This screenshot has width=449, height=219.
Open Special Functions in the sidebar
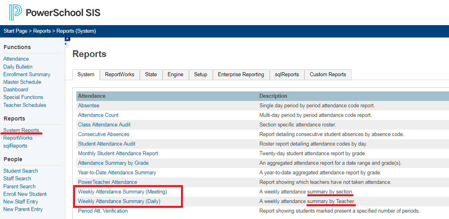23,97
